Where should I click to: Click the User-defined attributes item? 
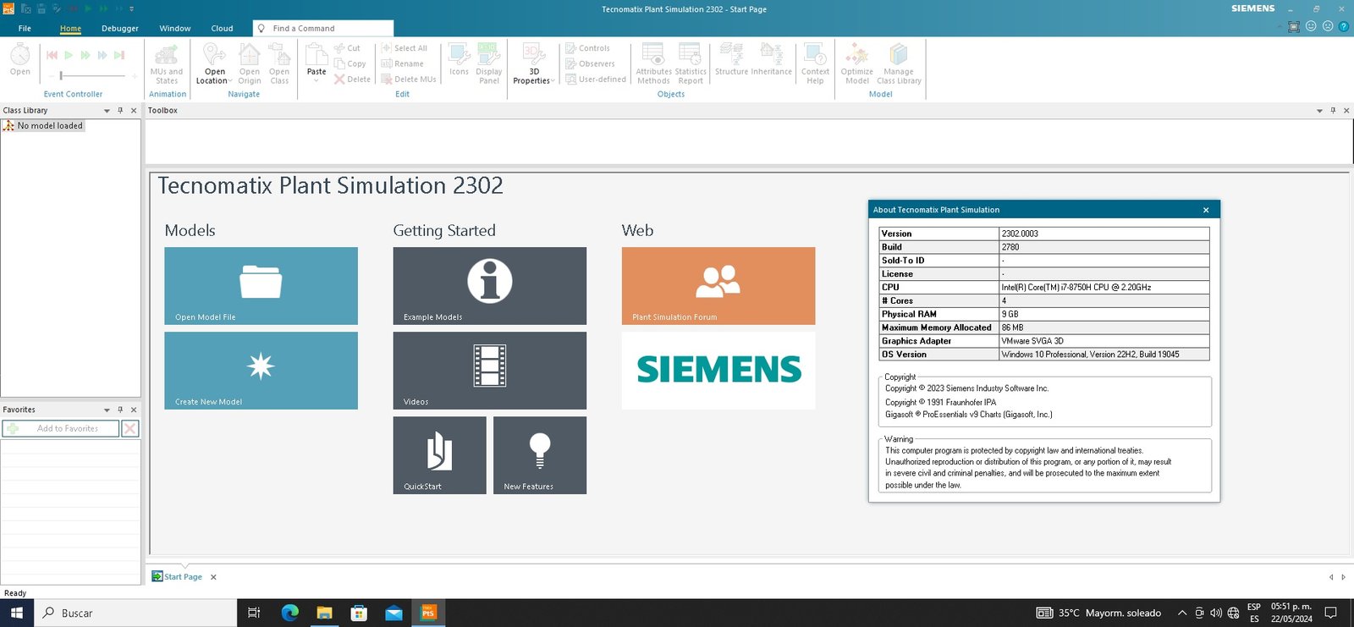pyautogui.click(x=597, y=80)
